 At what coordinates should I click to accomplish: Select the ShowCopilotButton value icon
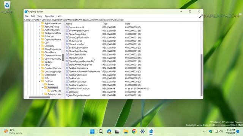click(68, 37)
